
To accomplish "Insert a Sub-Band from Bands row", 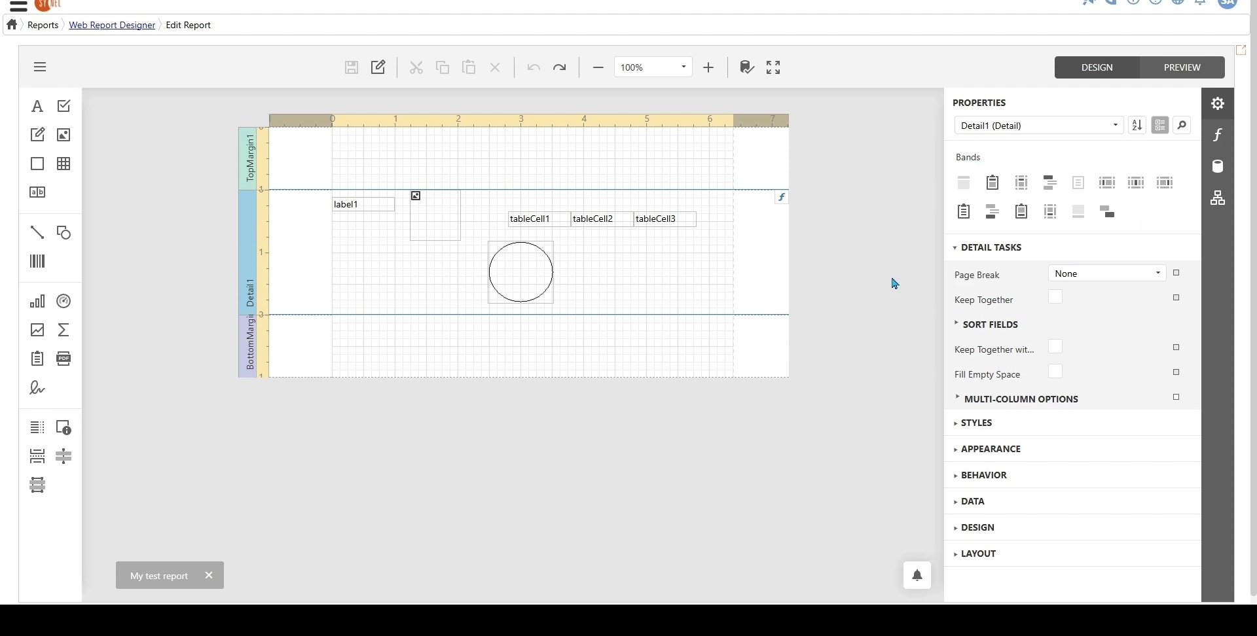I will click(x=1108, y=212).
